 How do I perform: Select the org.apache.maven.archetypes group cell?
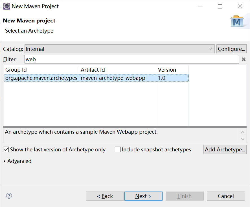[41, 78]
